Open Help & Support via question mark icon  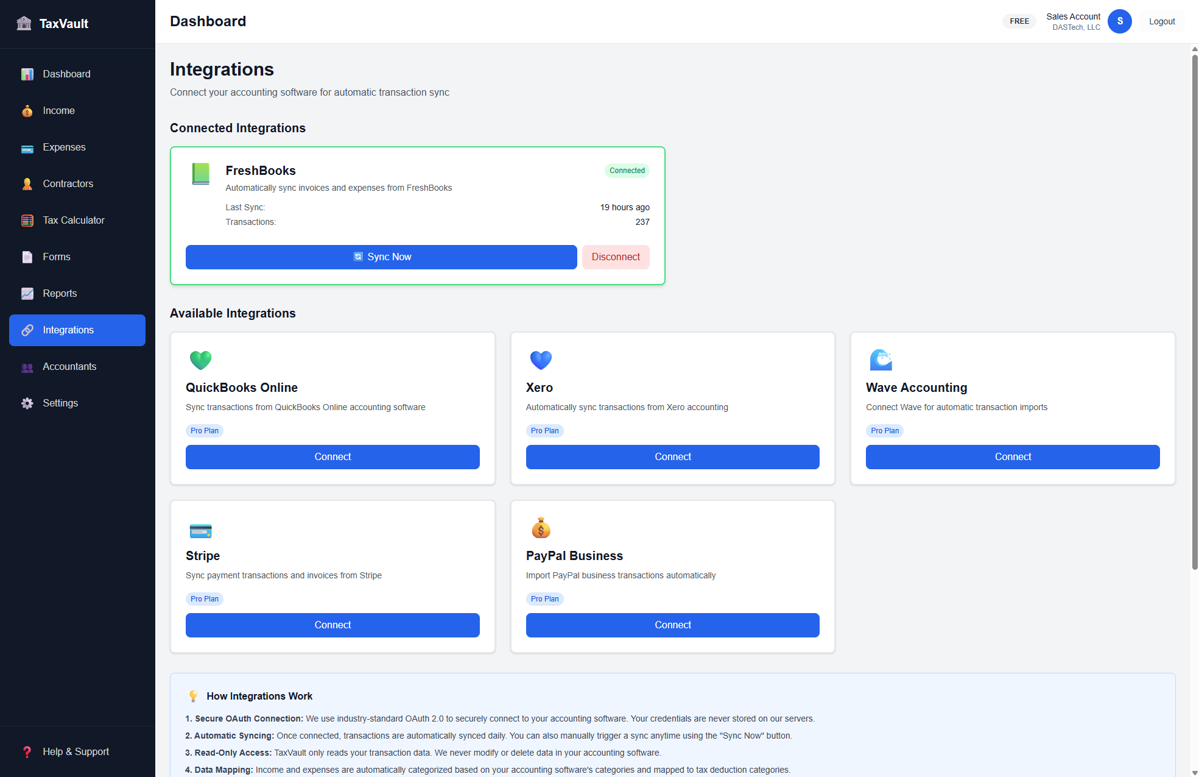tap(27, 751)
